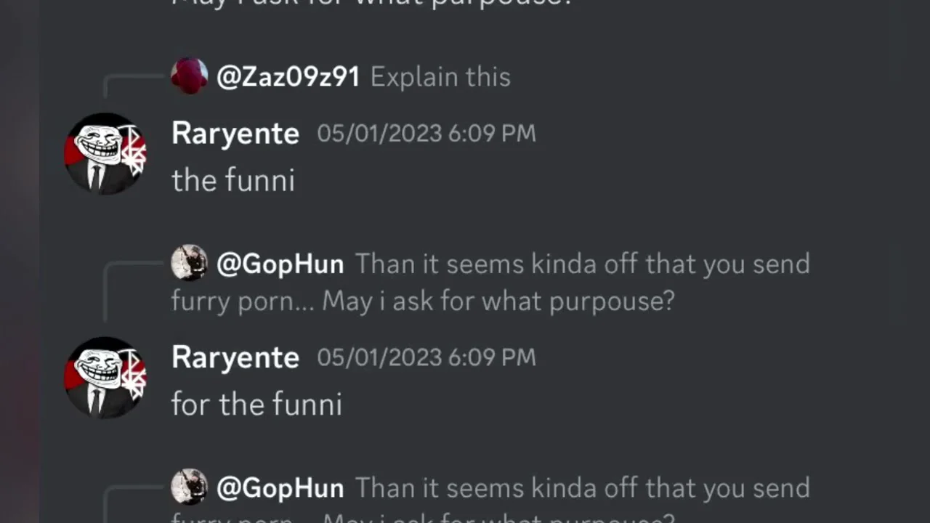Screen dimensions: 930x523
Task: Click the Raryente username above 'the funni'
Action: coord(235,134)
